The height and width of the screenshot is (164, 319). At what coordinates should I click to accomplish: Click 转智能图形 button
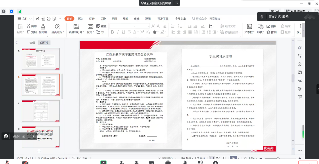(x=230, y=32)
